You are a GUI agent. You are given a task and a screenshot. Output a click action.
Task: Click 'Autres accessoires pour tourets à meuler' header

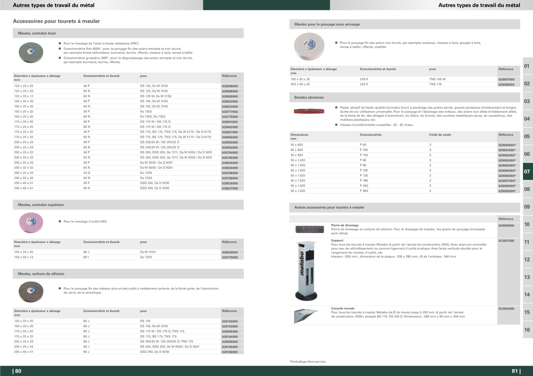404,207
